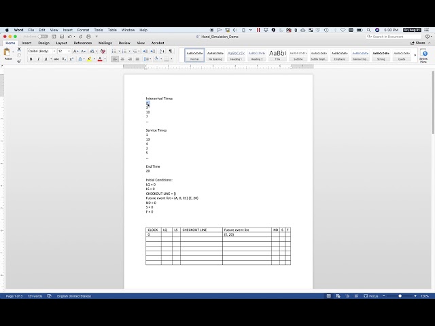Click the Redo icon
435x326 pixels.
point(80,37)
